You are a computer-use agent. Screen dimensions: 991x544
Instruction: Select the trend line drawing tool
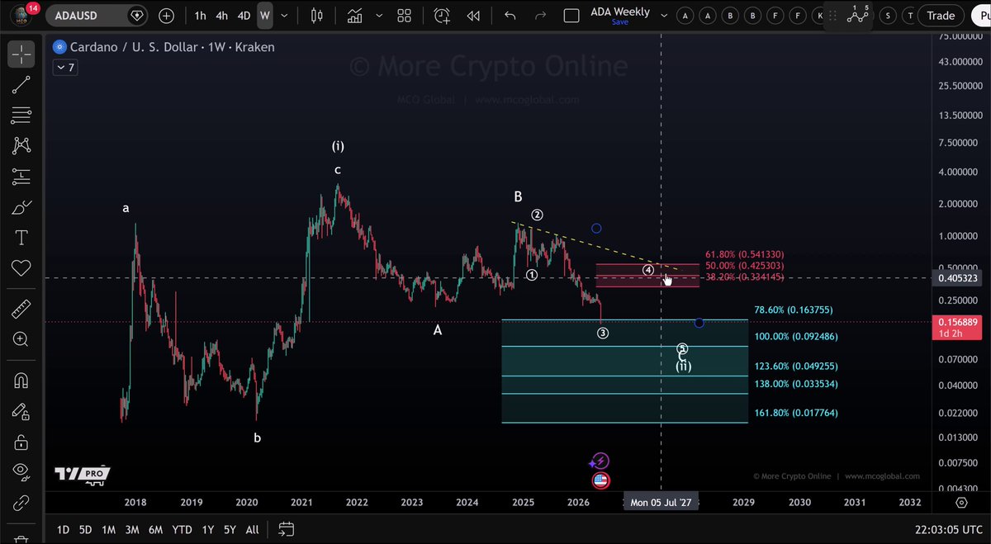[x=21, y=83]
